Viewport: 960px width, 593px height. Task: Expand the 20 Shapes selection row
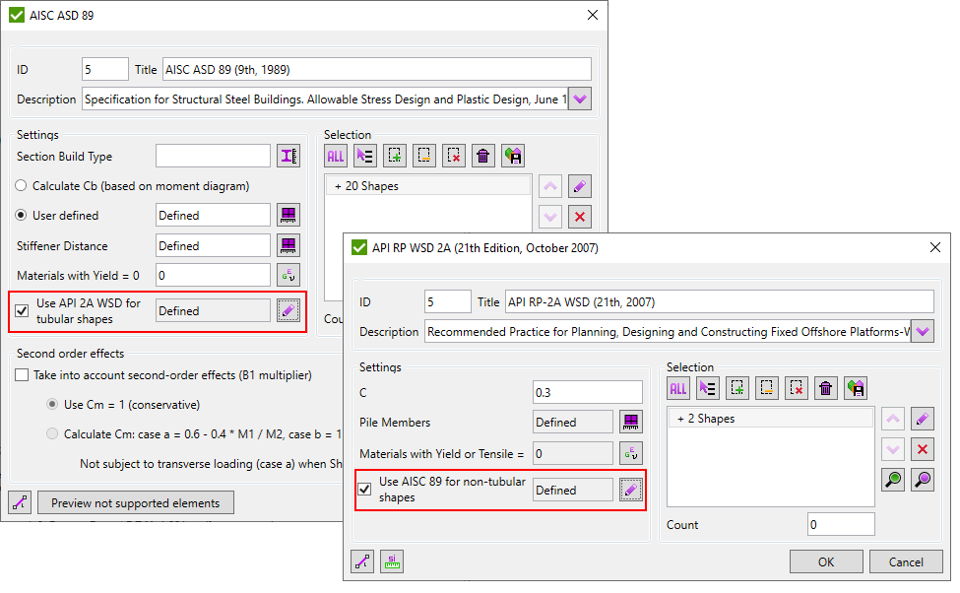pyautogui.click(x=338, y=185)
